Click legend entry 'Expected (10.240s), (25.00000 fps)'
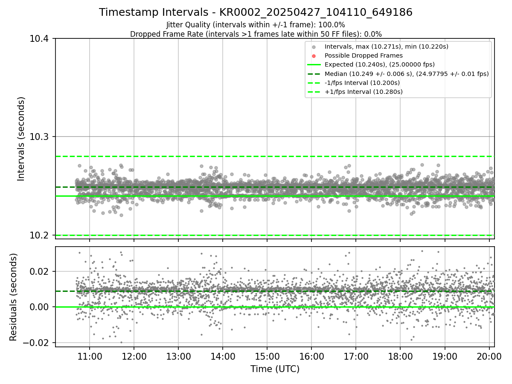Screen dimensions: 512x384 pyautogui.click(x=380, y=64)
